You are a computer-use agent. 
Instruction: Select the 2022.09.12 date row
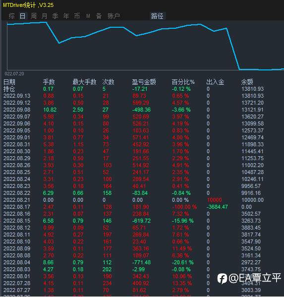point(17,103)
